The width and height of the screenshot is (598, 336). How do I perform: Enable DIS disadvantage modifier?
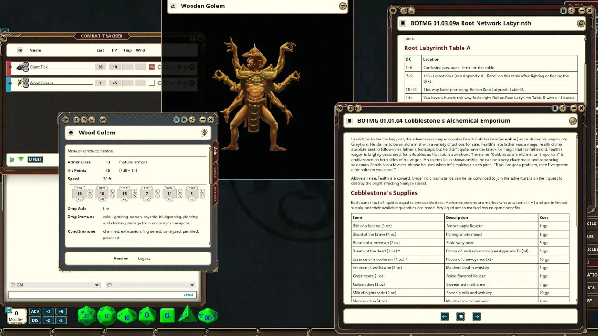(36, 320)
